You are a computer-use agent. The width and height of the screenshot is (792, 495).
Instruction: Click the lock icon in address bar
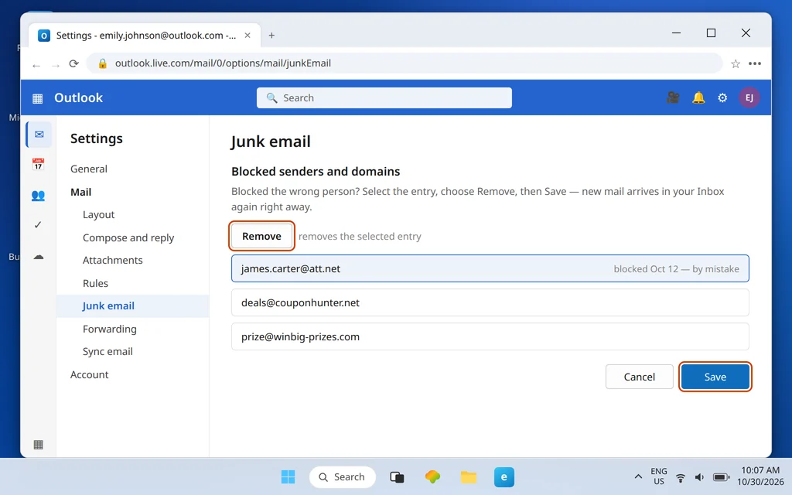(103, 63)
